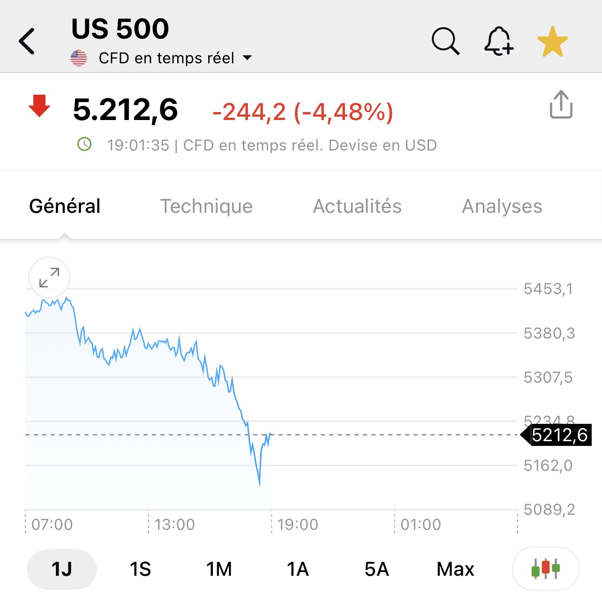
Task: Tap the US flag icon
Action: click(79, 58)
